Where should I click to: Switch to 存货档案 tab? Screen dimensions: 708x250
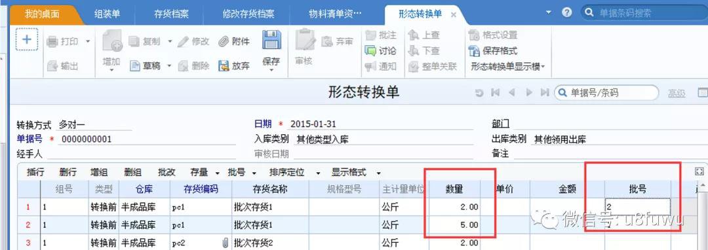[171, 14]
